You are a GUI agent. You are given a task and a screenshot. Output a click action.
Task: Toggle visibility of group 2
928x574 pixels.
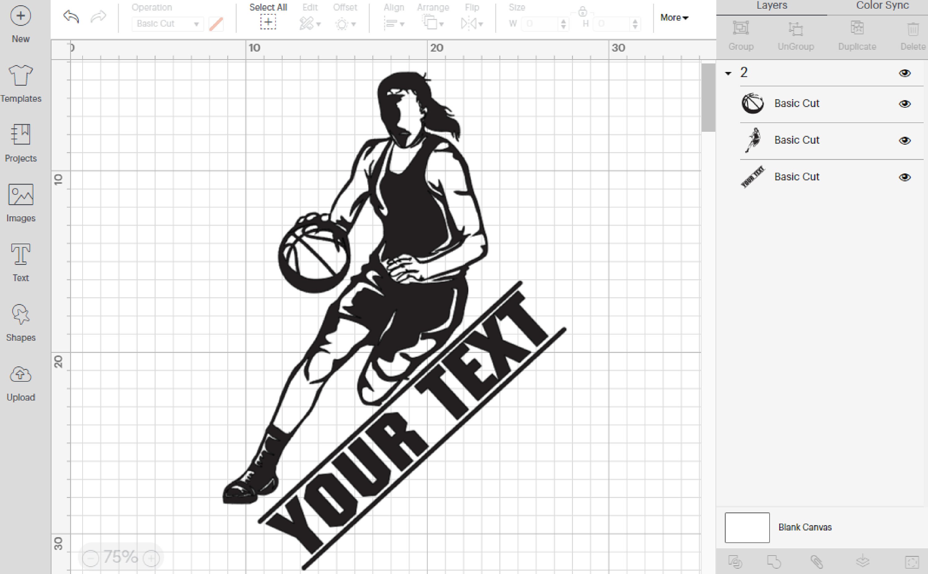tap(904, 73)
